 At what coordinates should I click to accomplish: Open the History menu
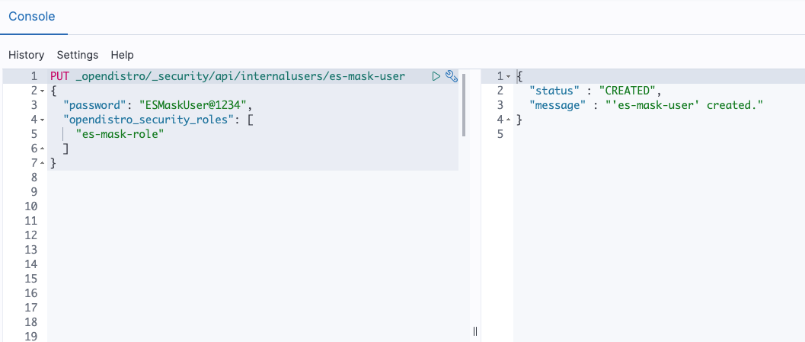[26, 55]
